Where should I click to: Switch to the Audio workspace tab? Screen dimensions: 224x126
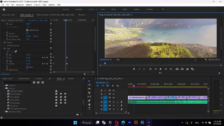tap(125, 9)
